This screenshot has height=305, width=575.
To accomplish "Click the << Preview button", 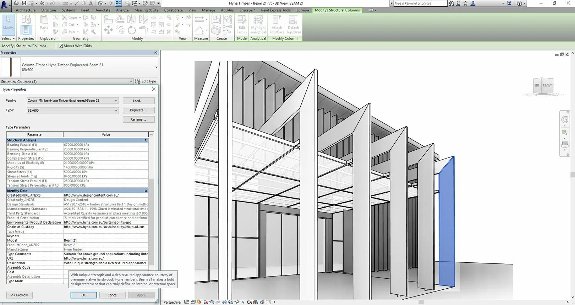I will pyautogui.click(x=20, y=295).
